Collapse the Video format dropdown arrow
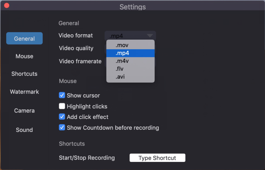This screenshot has height=170, width=265. click(150, 36)
